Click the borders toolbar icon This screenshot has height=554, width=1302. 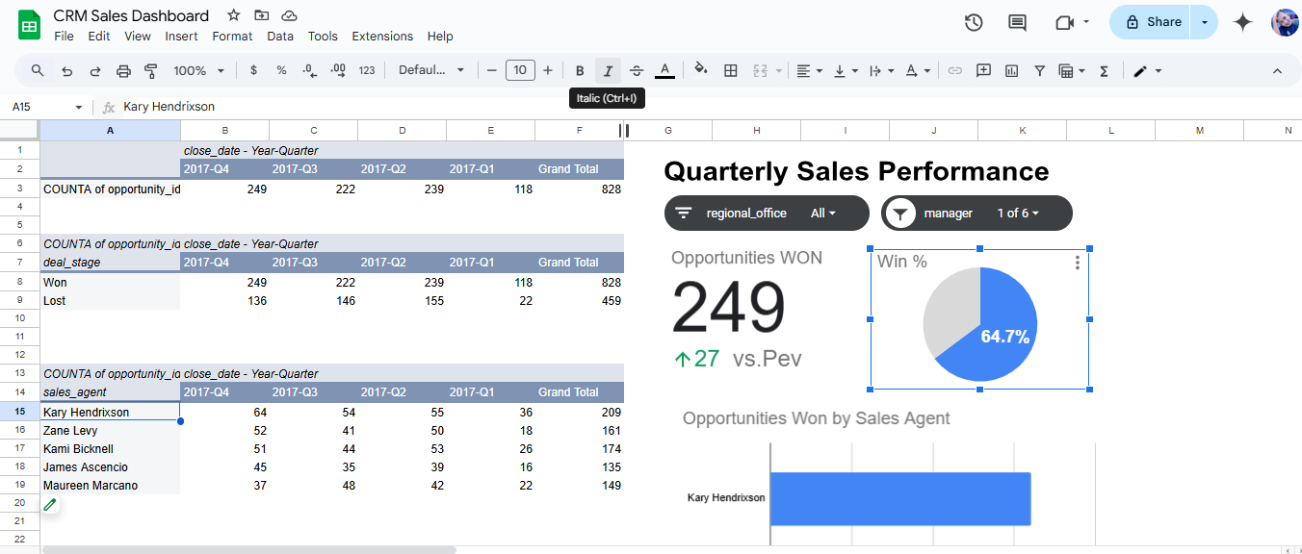(731, 70)
